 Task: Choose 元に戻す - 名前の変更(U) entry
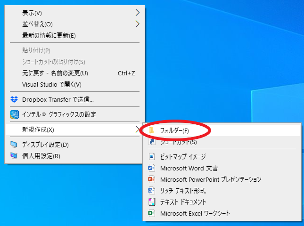tap(55, 73)
